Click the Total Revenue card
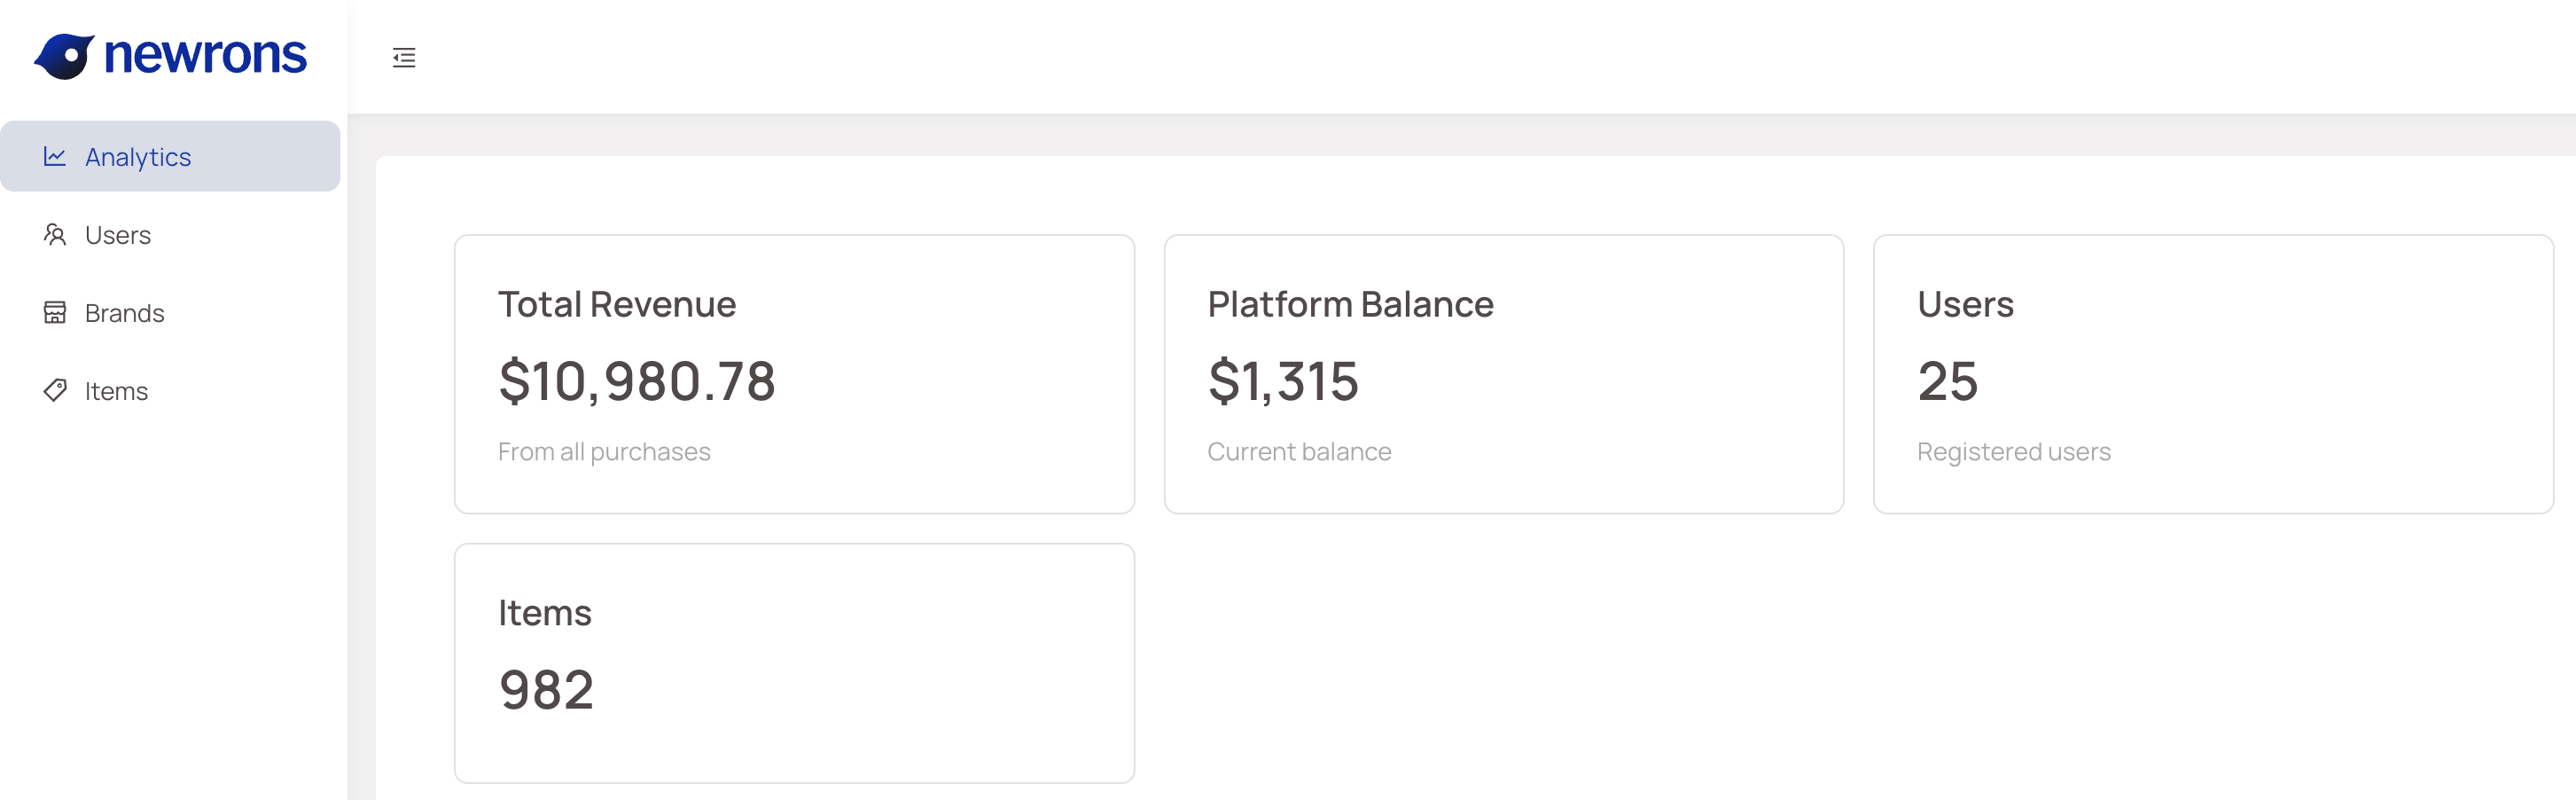 795,375
